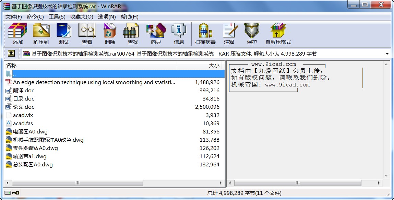Click size value 1,488,926

(207, 82)
